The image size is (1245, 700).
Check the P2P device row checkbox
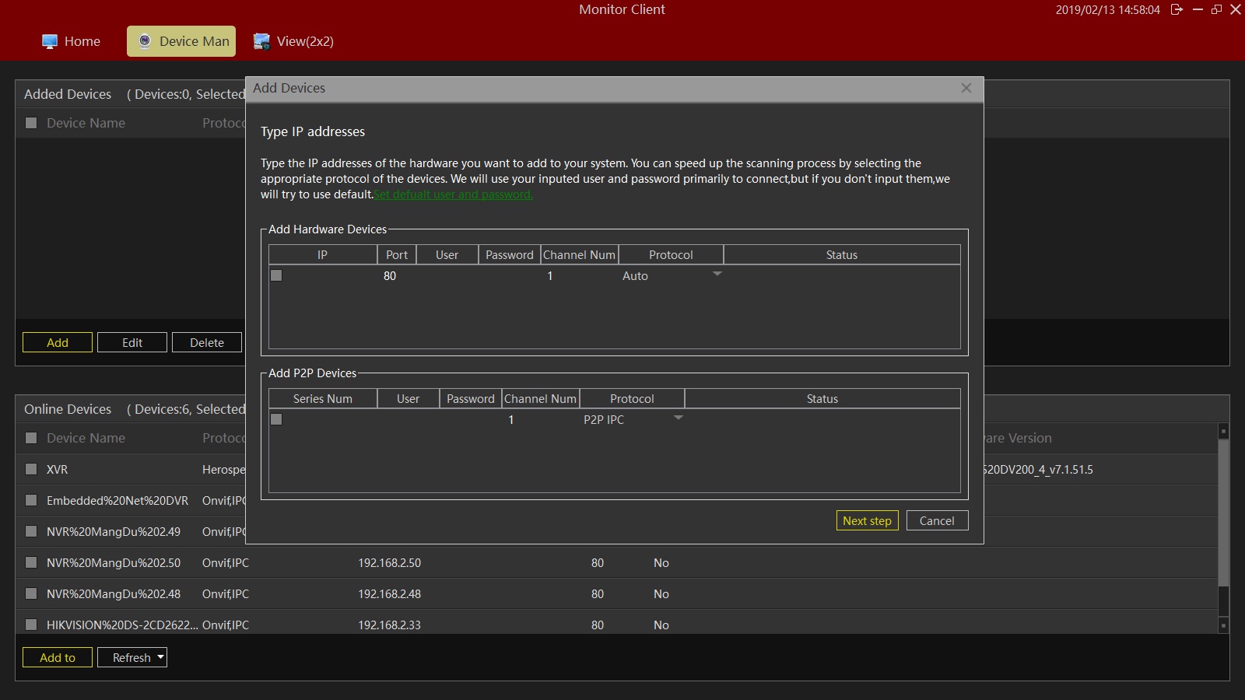pyautogui.click(x=276, y=419)
